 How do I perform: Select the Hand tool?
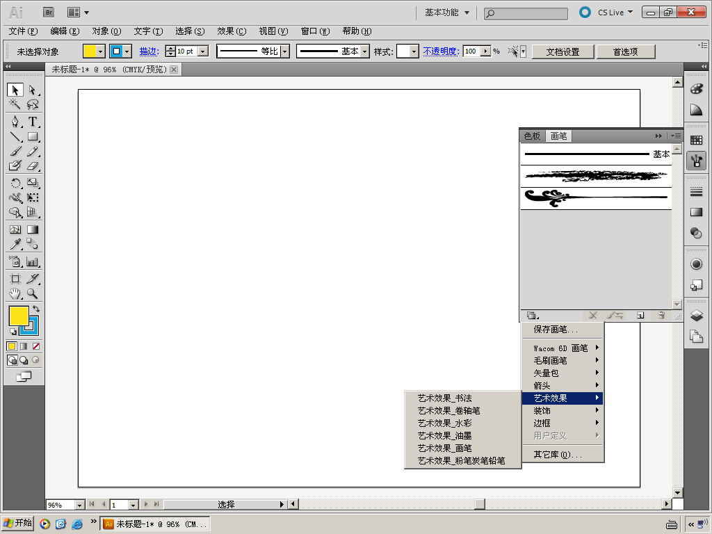[15, 294]
